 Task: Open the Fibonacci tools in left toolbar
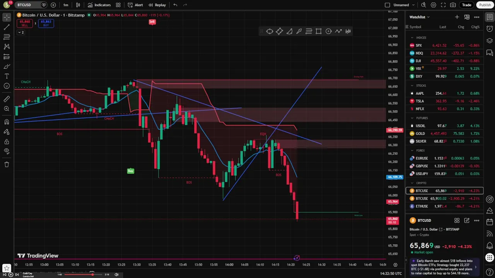pos(7,37)
